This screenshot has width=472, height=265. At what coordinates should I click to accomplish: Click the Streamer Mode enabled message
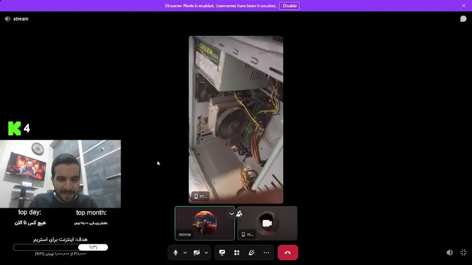[x=221, y=6]
